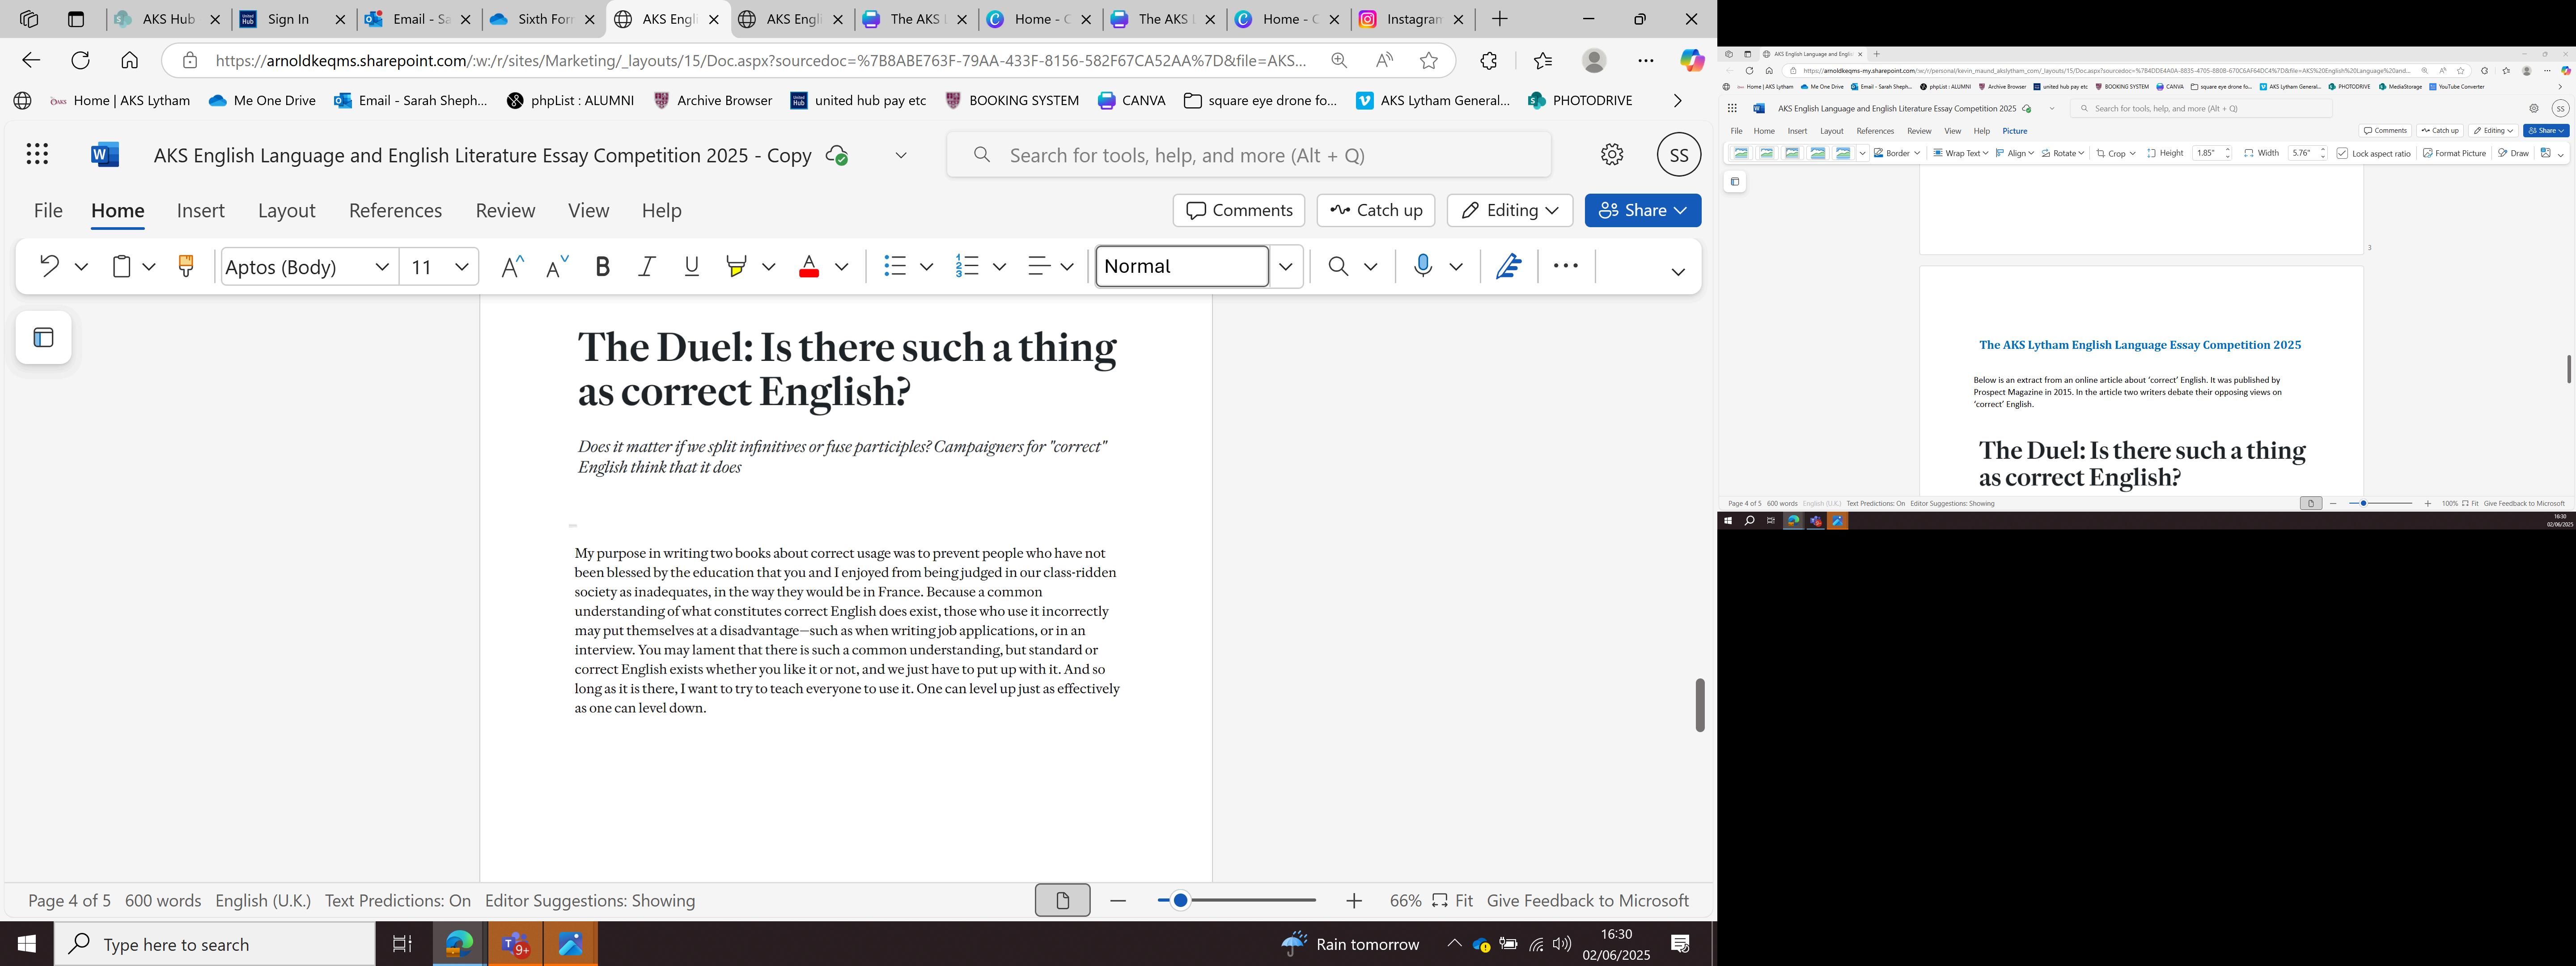Image resolution: width=2576 pixels, height=966 pixels.
Task: Click the text highlight marker icon
Action: pos(737,266)
